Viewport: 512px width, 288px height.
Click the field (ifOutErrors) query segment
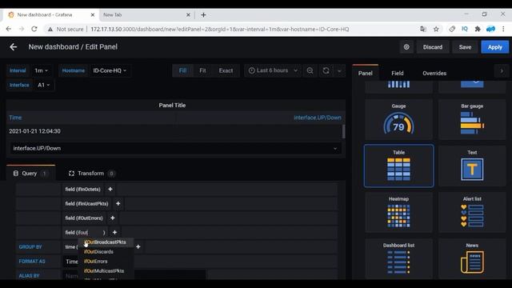coord(84,218)
